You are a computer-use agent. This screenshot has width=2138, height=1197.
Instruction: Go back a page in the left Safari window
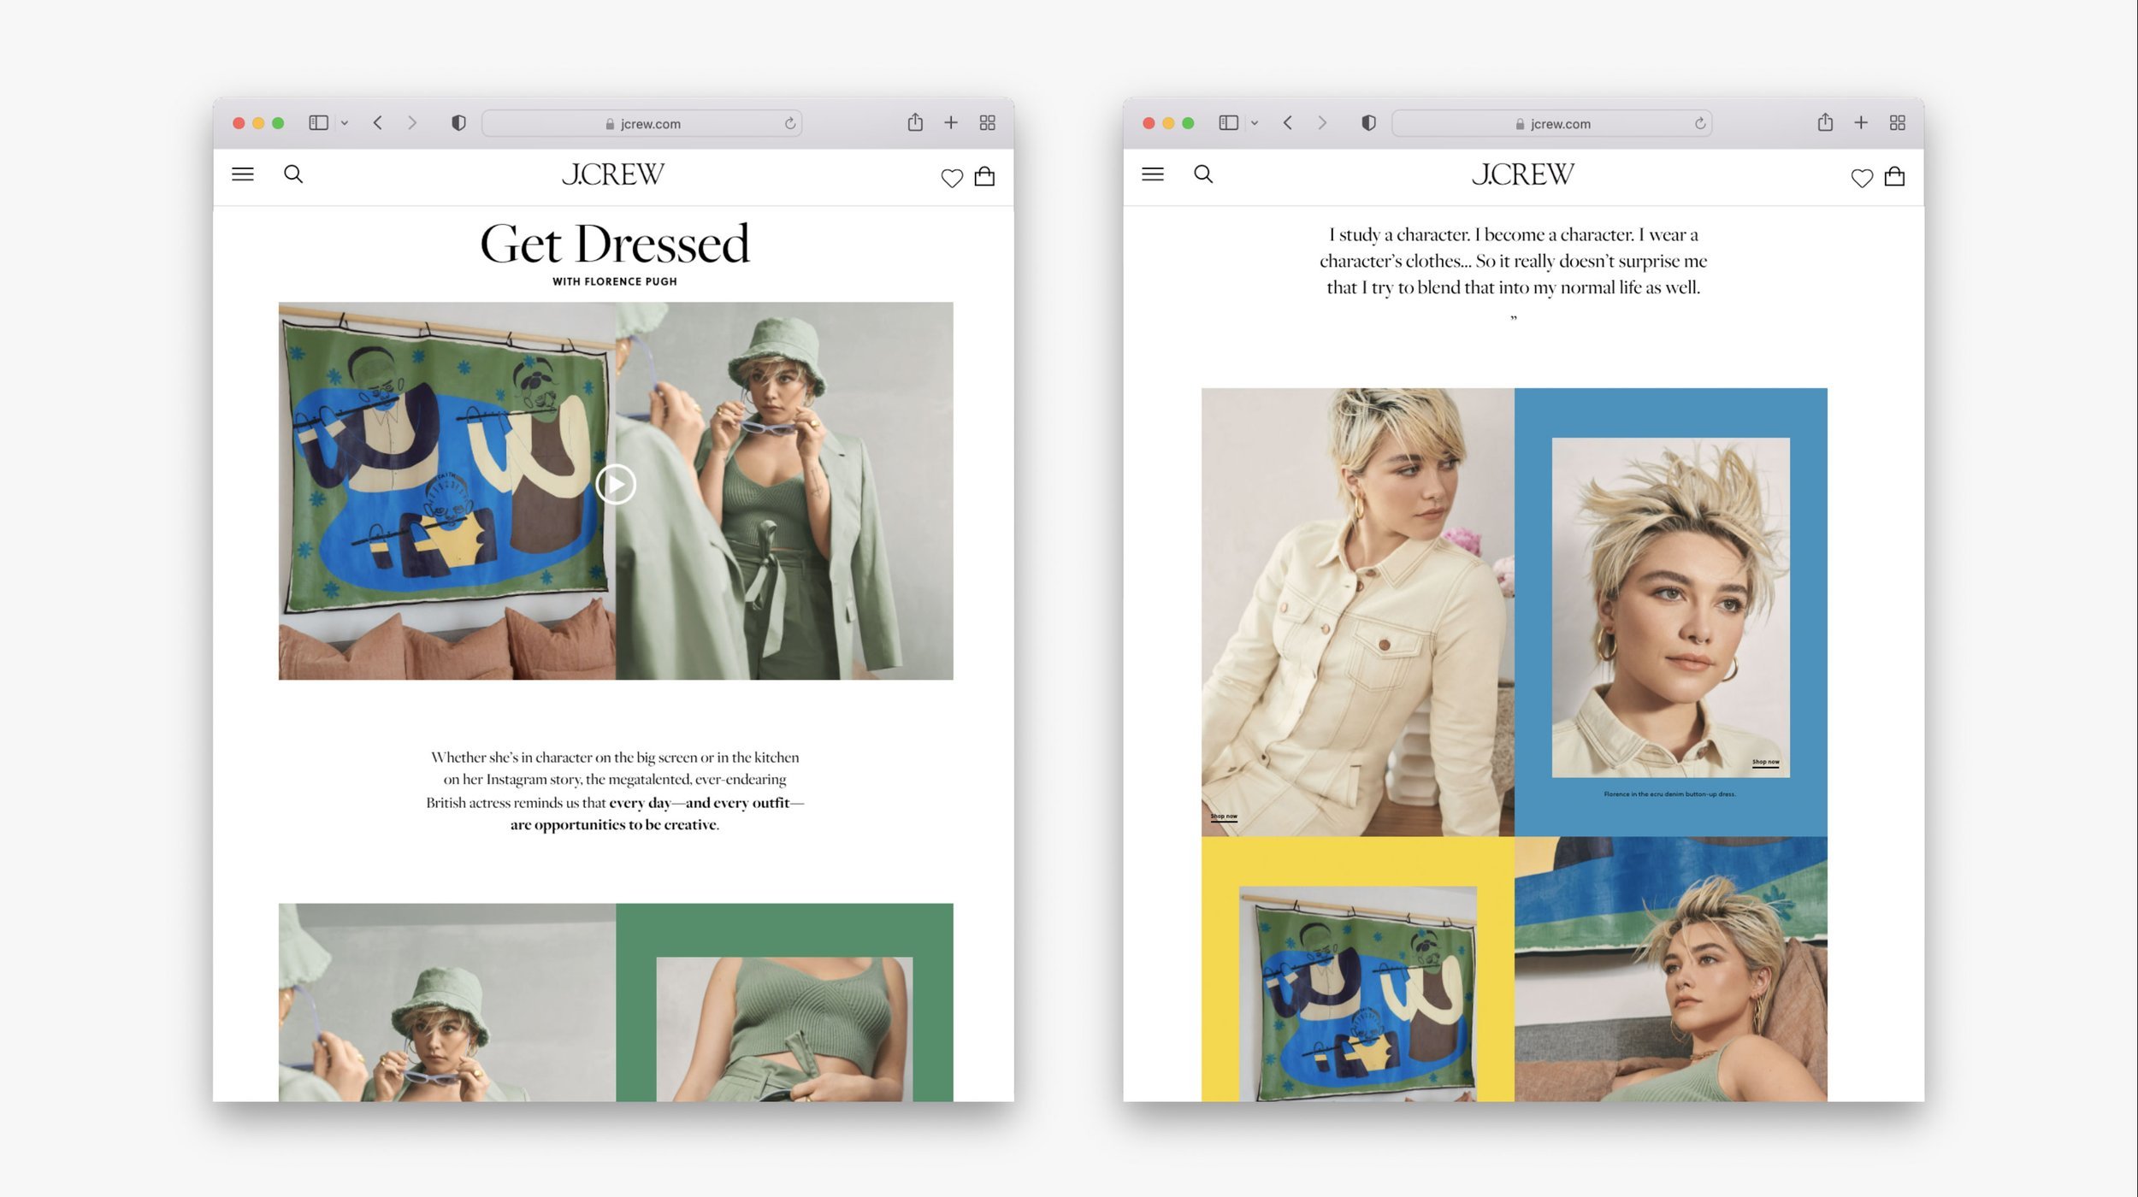pos(378,123)
